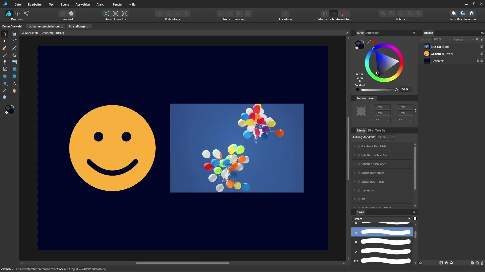
Task: Expand the Gaußsche Unschärfe effect settings
Action: pyautogui.click(x=354, y=146)
